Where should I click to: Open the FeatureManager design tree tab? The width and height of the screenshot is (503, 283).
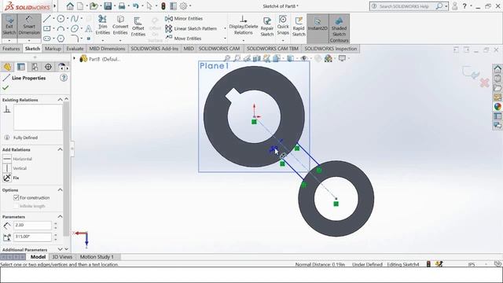click(7, 67)
